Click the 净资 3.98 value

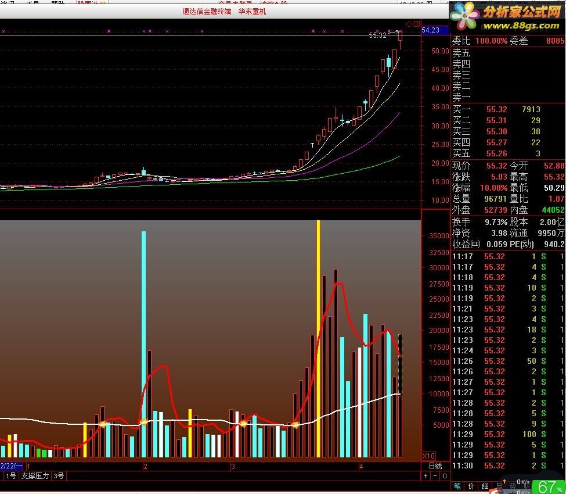point(499,233)
